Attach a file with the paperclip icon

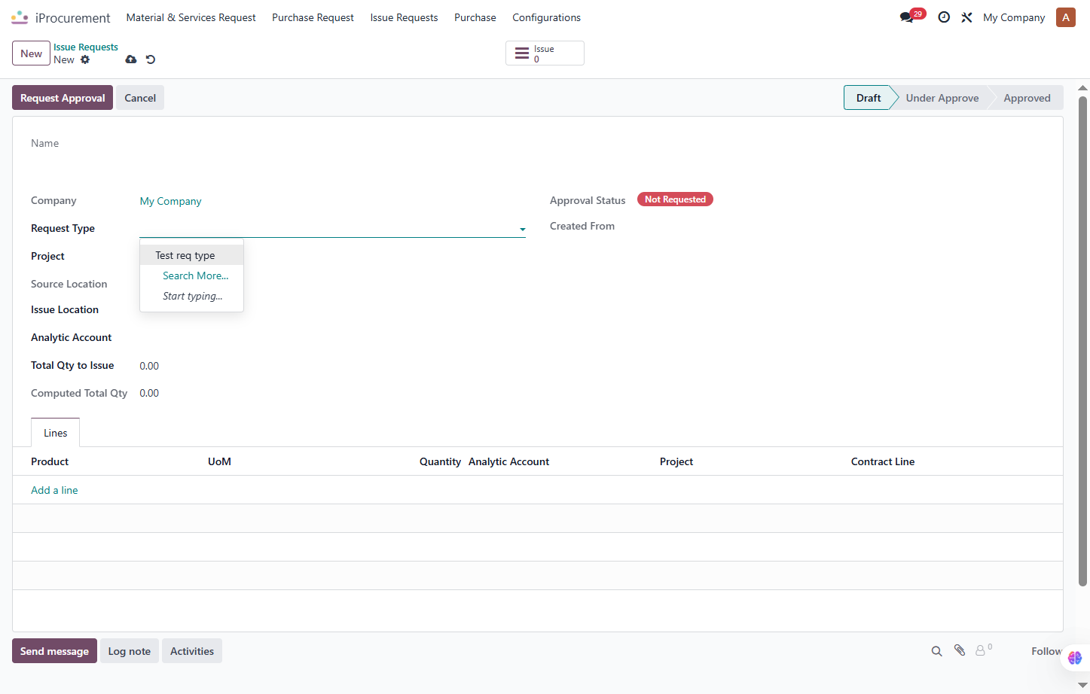960,650
